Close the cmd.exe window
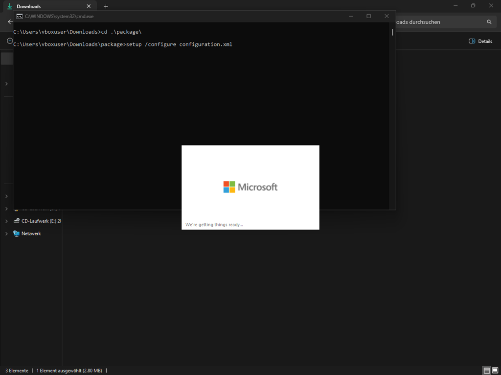 coord(387,16)
